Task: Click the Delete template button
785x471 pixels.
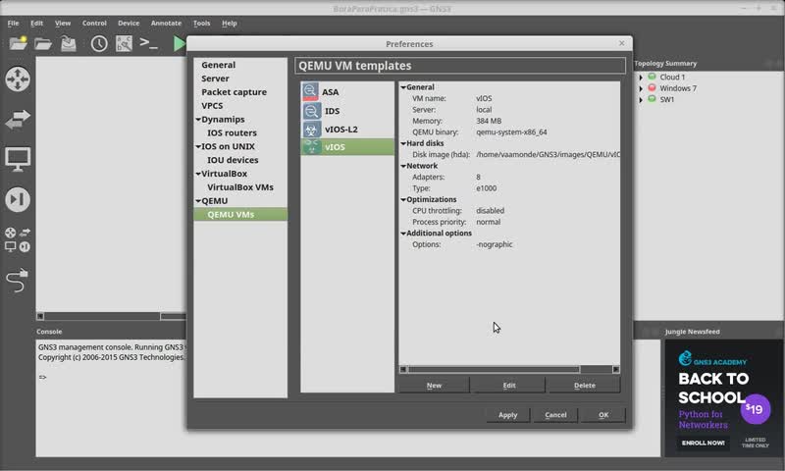Action: pos(584,385)
